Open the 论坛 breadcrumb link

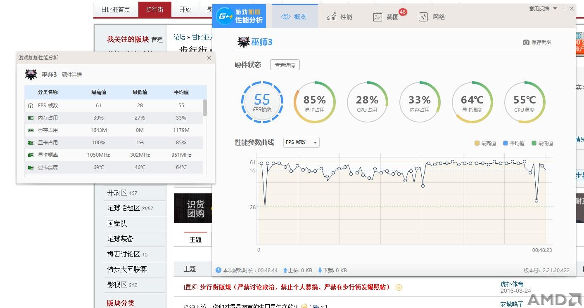179,37
